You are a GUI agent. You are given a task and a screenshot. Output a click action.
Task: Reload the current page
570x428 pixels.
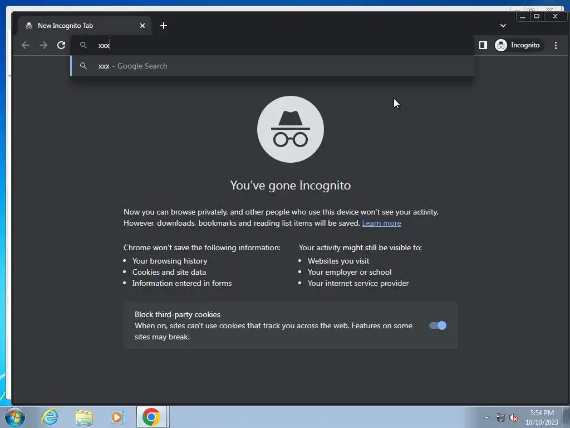61,45
